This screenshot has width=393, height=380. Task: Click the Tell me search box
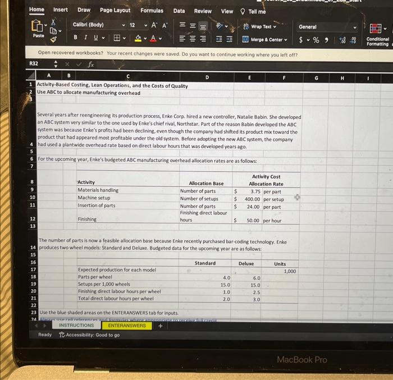(x=253, y=12)
